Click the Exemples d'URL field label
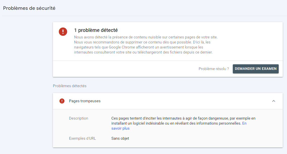Image resolution: width=287 pixels, height=154 pixels. [82, 138]
